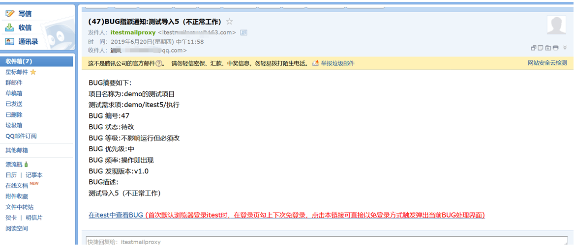Image resolution: width=575 pixels, height=250 pixels.
Task: Open the 群邮件 folder
Action: [14, 83]
